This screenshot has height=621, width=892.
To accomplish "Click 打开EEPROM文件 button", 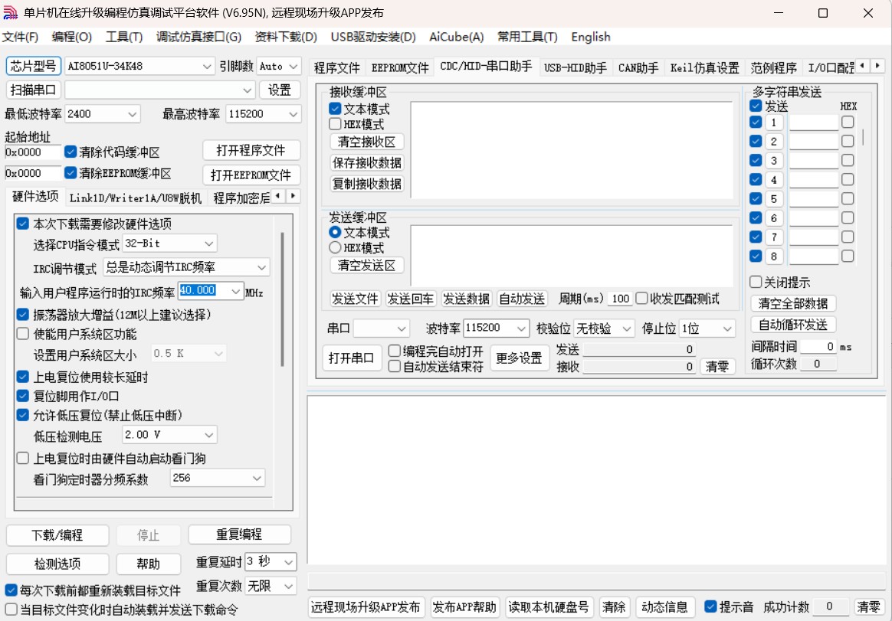I will pos(251,175).
